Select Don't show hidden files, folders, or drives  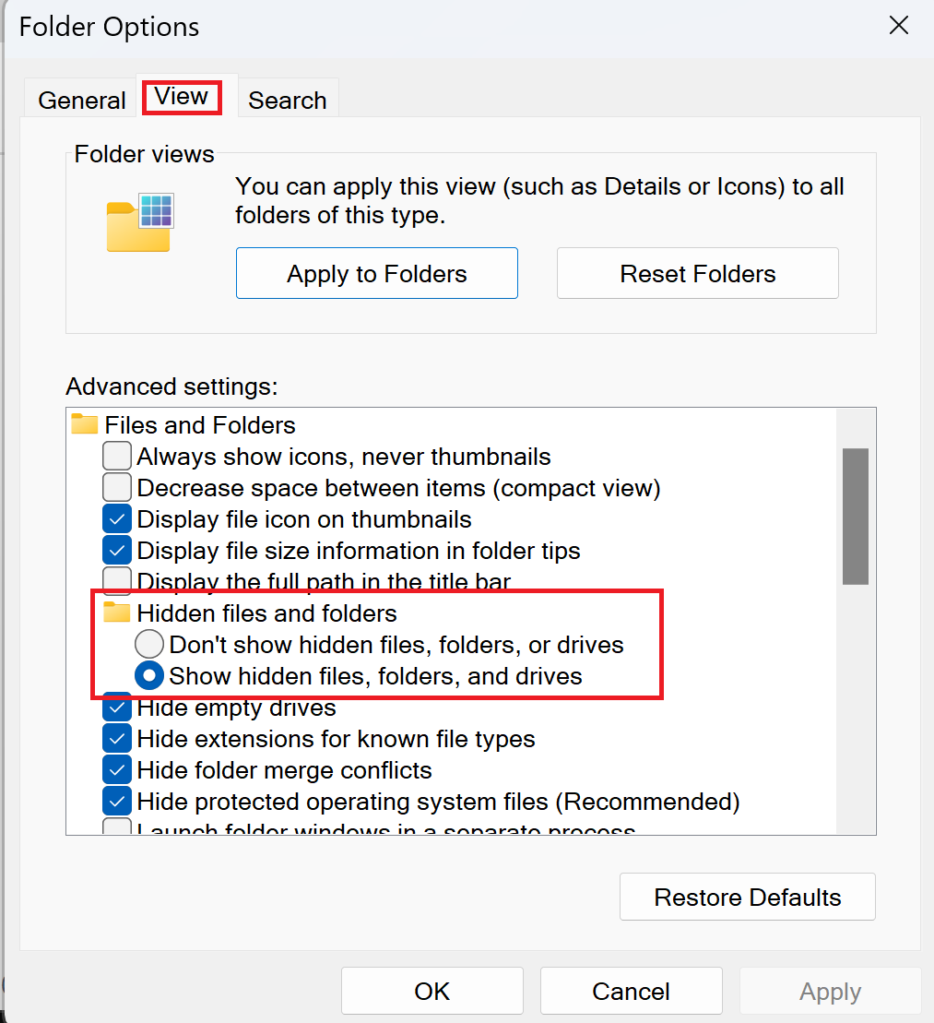(x=148, y=643)
